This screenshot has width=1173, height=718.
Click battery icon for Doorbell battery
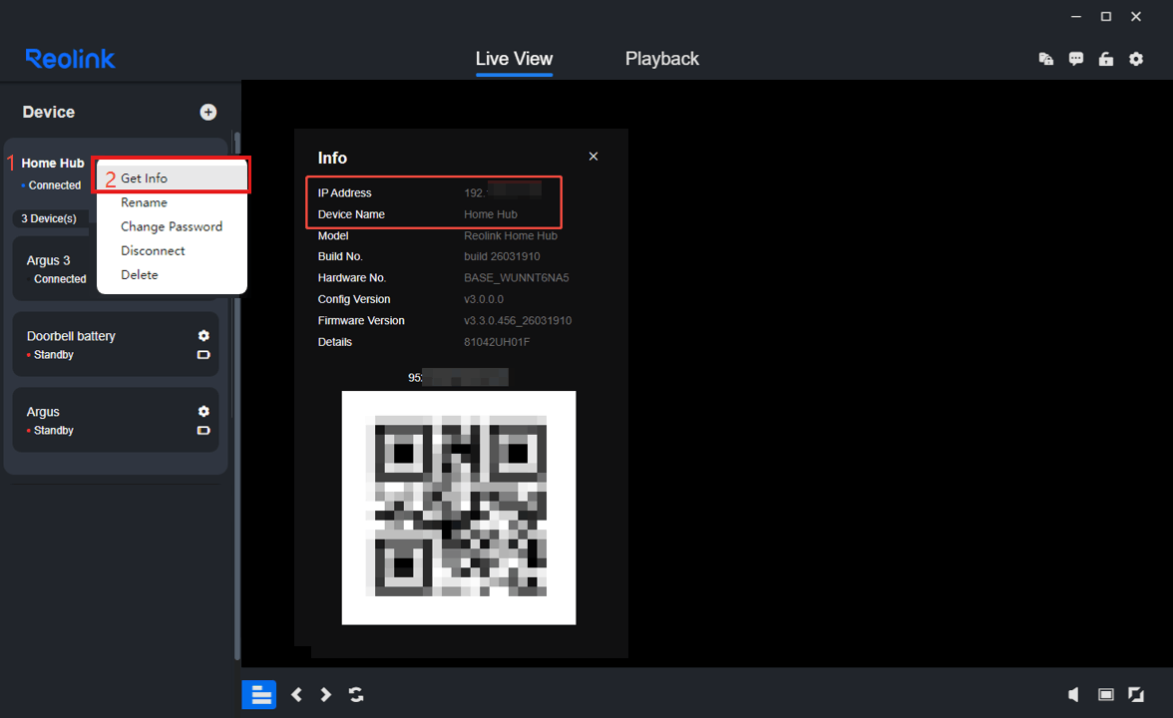(203, 355)
